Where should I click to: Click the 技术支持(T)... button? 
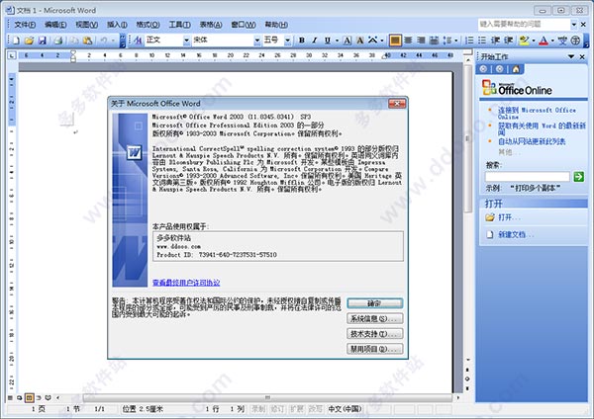[x=374, y=334]
